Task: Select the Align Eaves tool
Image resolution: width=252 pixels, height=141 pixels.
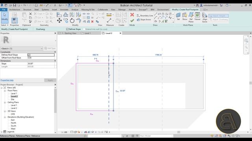Action: click(x=205, y=17)
